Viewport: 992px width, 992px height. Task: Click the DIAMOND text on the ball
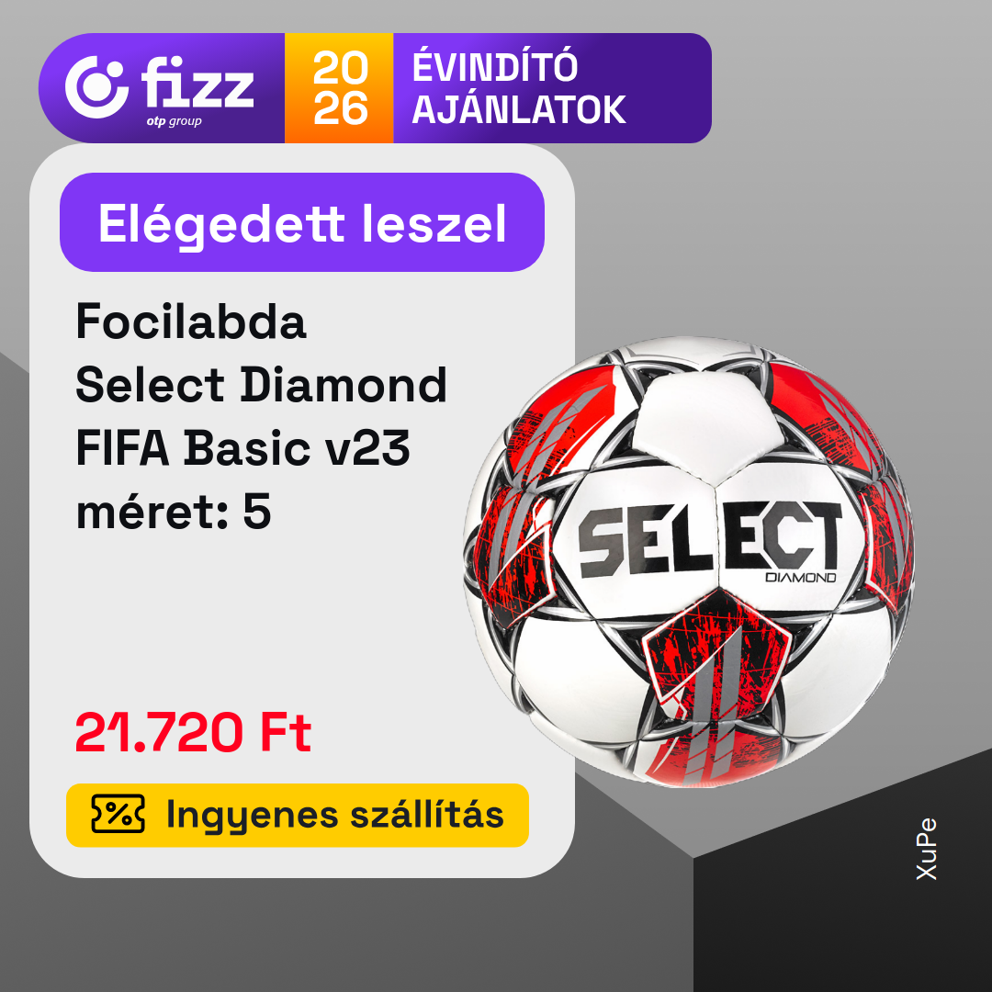[800, 578]
